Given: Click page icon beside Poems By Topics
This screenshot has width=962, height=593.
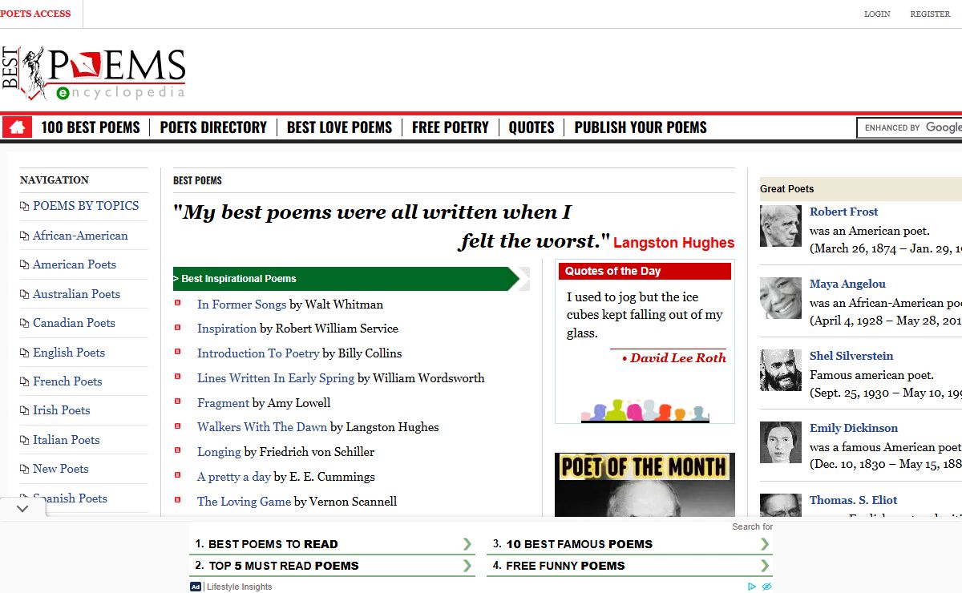Looking at the screenshot, I should tap(24, 207).
